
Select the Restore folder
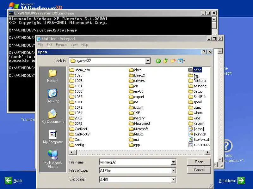click(x=197, y=81)
